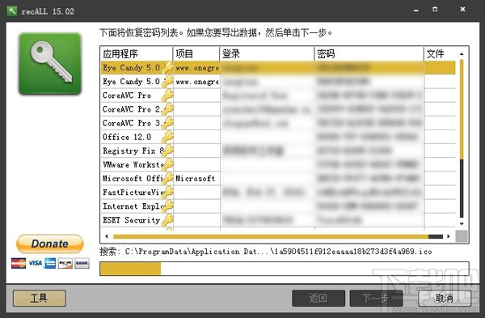
Task: Click the yellow horizontal scrollbar thumb
Action: [x=271, y=236]
